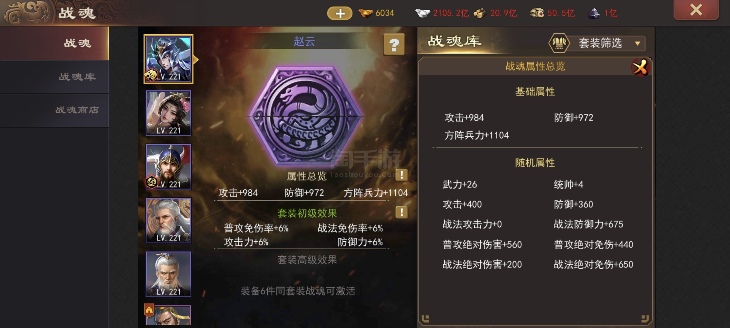Tap the purple hexagon serpent soul emblem

pyautogui.click(x=305, y=116)
